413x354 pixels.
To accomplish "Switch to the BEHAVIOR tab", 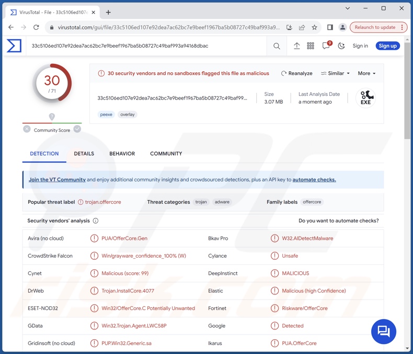I will coord(122,153).
